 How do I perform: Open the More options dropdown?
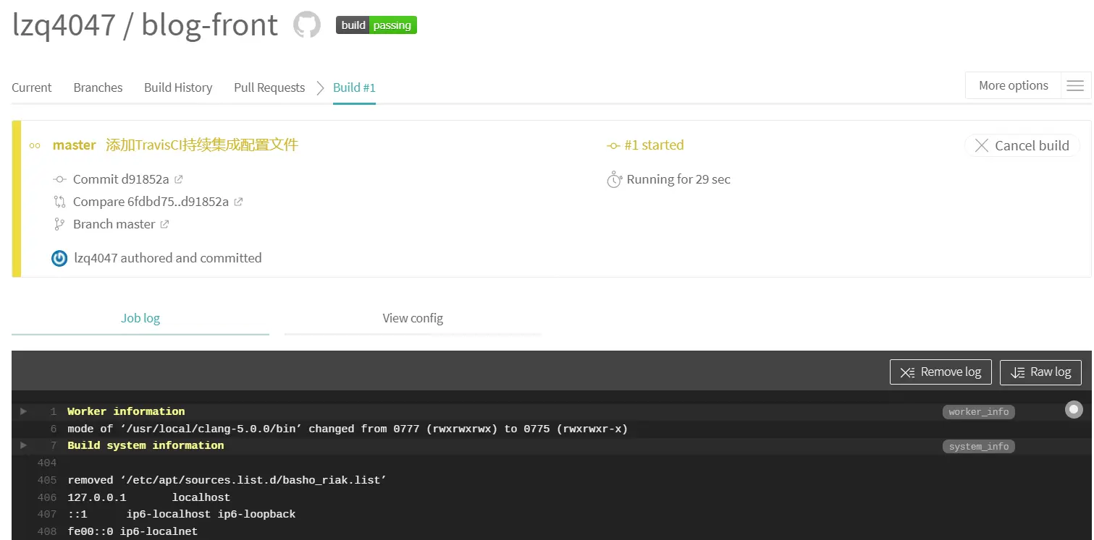pos(1013,85)
